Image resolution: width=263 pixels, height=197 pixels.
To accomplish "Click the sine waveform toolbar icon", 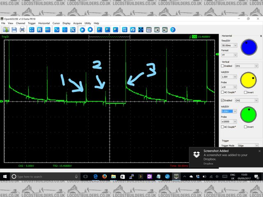I will (57, 30).
